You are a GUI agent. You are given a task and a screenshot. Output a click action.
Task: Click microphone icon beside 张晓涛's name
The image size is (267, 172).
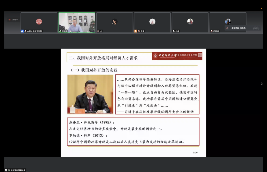(x=60, y=31)
